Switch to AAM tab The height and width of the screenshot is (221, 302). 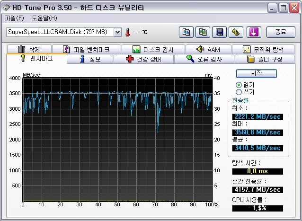[208, 50]
